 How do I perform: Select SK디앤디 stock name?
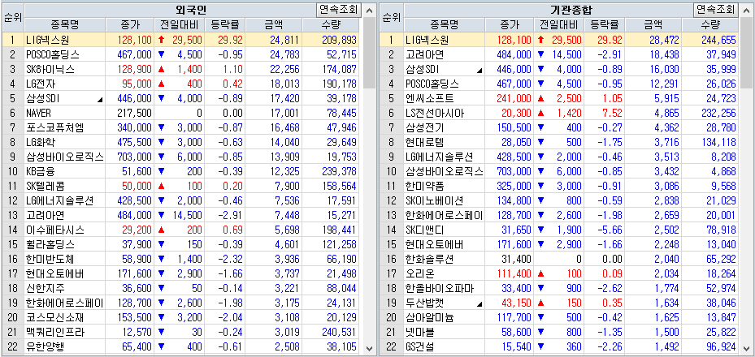(x=425, y=230)
